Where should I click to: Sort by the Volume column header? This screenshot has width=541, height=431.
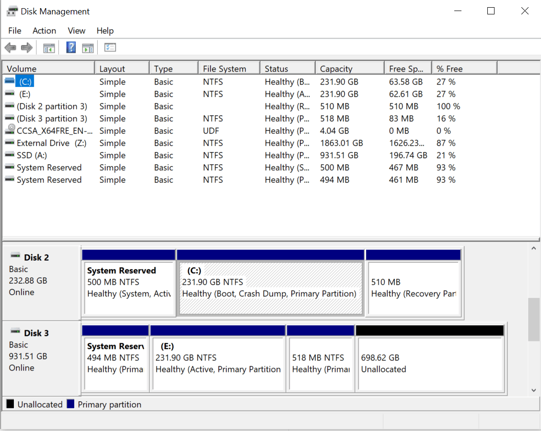(x=49, y=69)
